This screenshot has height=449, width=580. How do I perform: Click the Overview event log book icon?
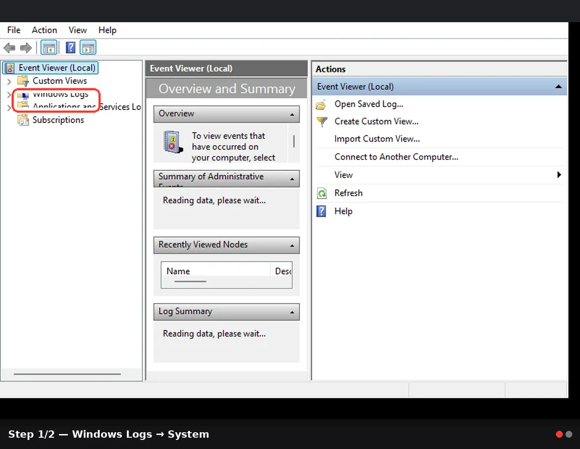click(173, 142)
